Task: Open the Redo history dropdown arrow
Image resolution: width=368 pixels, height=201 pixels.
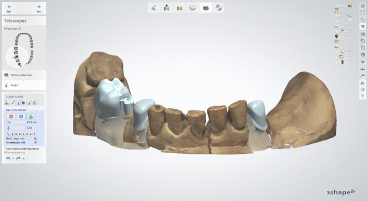Action: [24, 159]
